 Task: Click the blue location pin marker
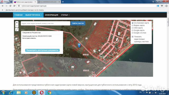(79, 45)
